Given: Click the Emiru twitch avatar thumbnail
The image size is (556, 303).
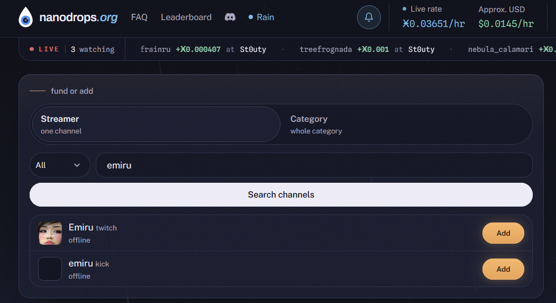Looking at the screenshot, I should (x=50, y=233).
